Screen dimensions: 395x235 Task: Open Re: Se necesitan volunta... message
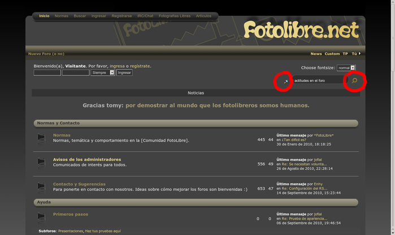pyautogui.click(x=304, y=164)
